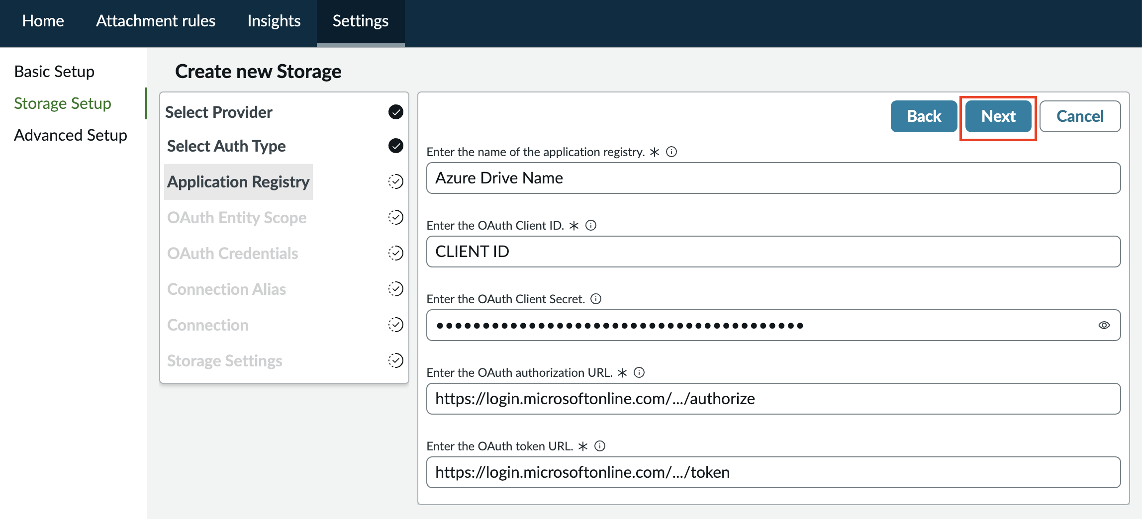The height and width of the screenshot is (519, 1142).
Task: Focus the application registry name field
Action: pyautogui.click(x=773, y=178)
